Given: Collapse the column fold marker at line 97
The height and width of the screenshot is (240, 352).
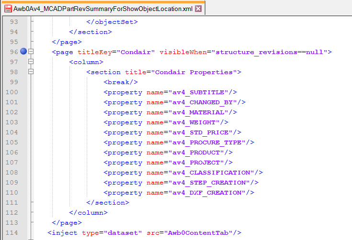Looking at the screenshot, I should [x=31, y=62].
